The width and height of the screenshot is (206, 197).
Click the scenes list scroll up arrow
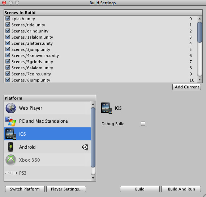pyautogui.click(x=200, y=19)
